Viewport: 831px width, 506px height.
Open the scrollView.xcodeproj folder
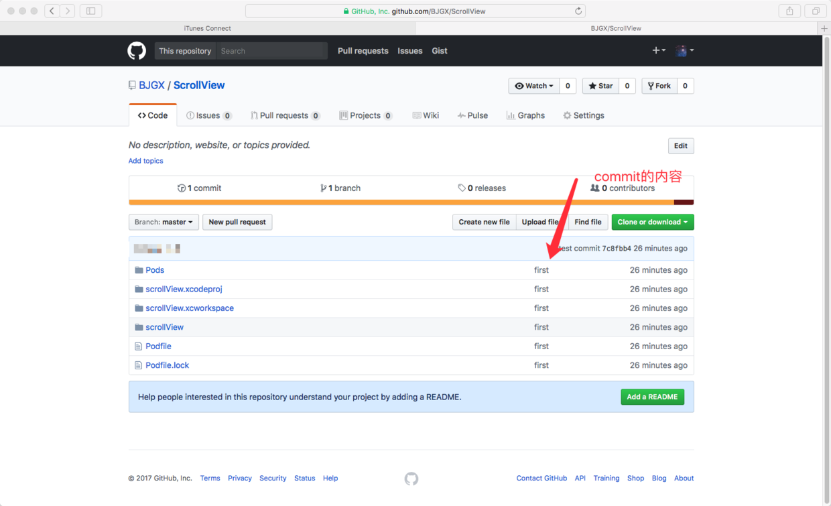(x=184, y=289)
